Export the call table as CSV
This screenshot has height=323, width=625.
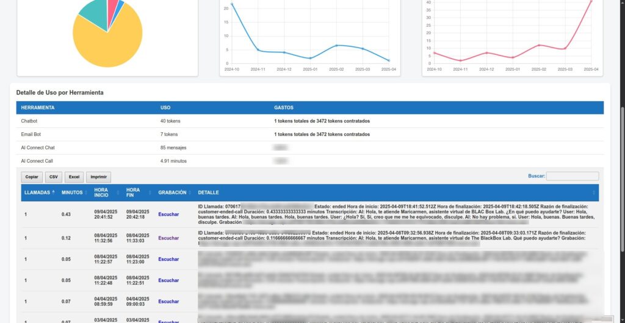pyautogui.click(x=54, y=177)
